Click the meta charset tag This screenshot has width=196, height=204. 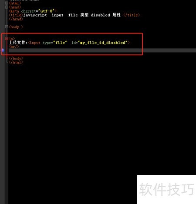coord(33,11)
